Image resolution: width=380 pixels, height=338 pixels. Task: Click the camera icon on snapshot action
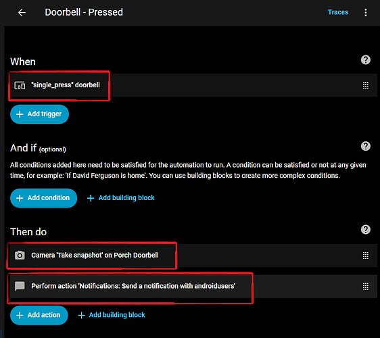pos(20,256)
